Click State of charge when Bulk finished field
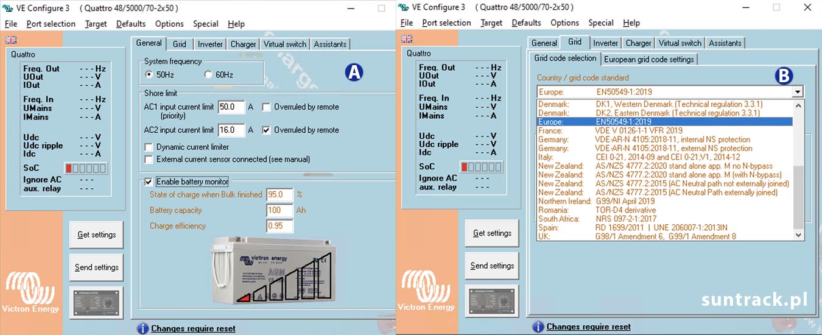This screenshot has height=335, width=822. [280, 195]
